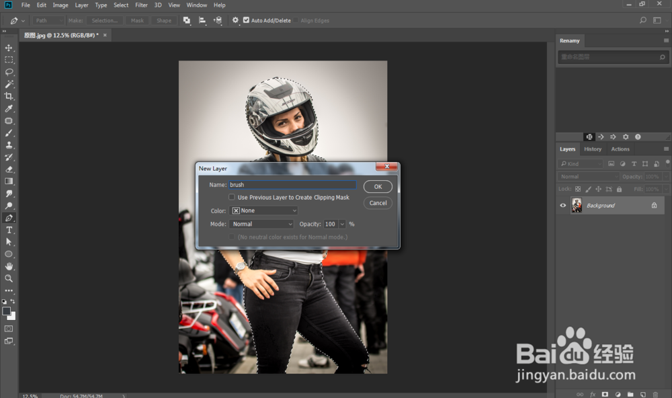Open the Mode dropdown set to Normal
Image resolution: width=672 pixels, height=398 pixels.
261,225
